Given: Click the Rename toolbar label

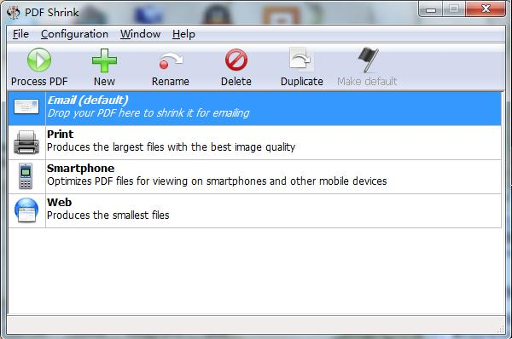Looking at the screenshot, I should point(171,81).
